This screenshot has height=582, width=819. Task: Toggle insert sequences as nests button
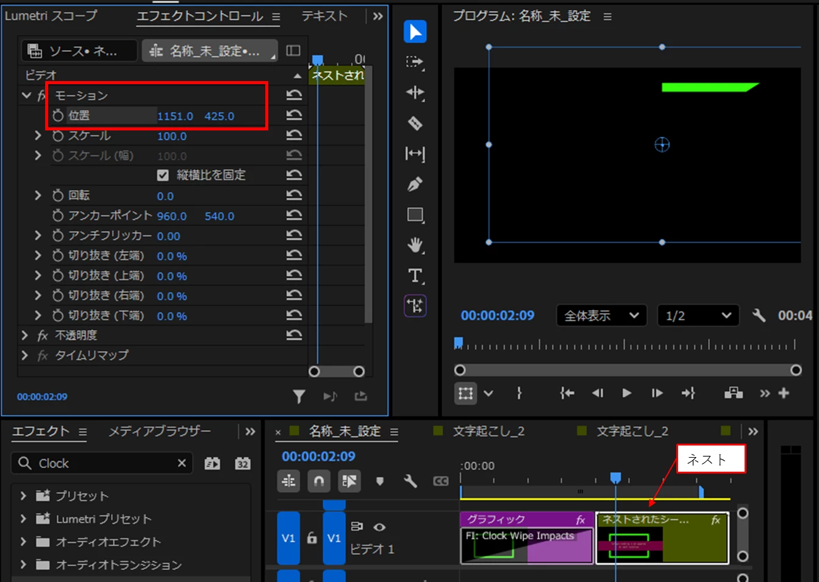[288, 481]
